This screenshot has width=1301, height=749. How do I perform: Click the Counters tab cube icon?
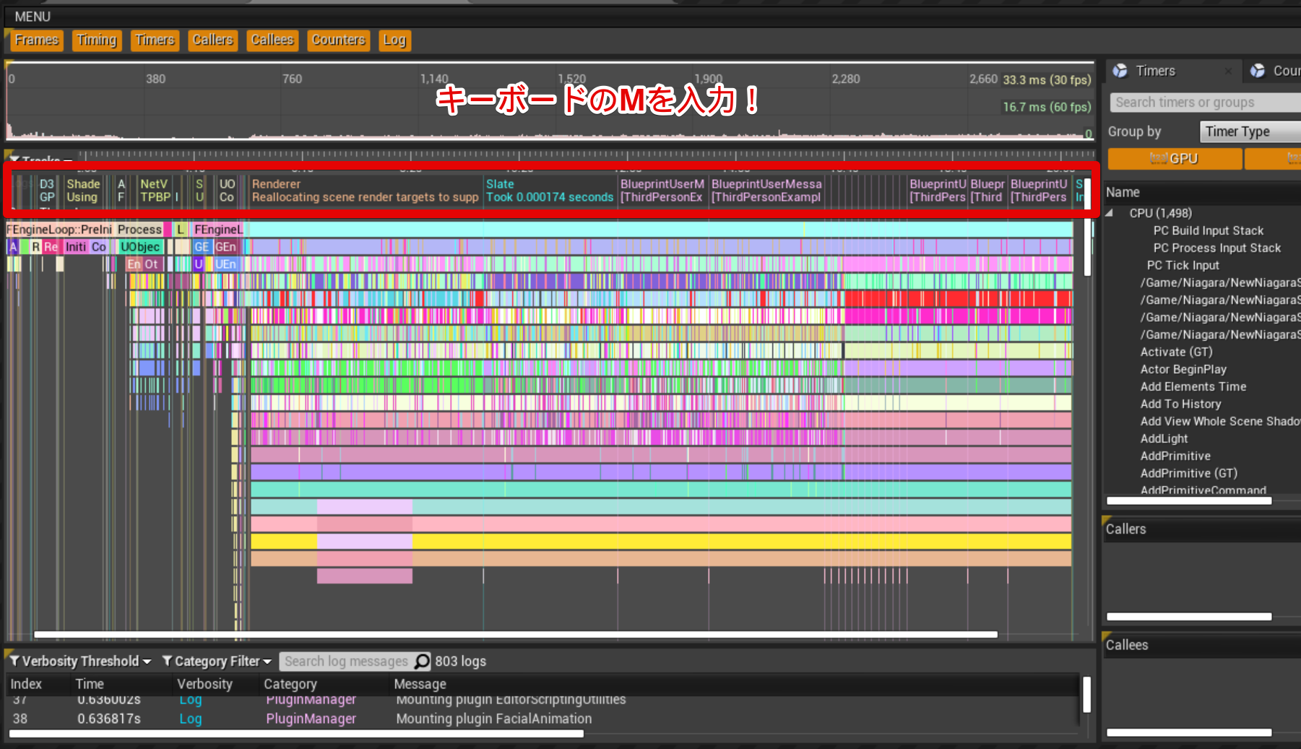(x=1258, y=71)
